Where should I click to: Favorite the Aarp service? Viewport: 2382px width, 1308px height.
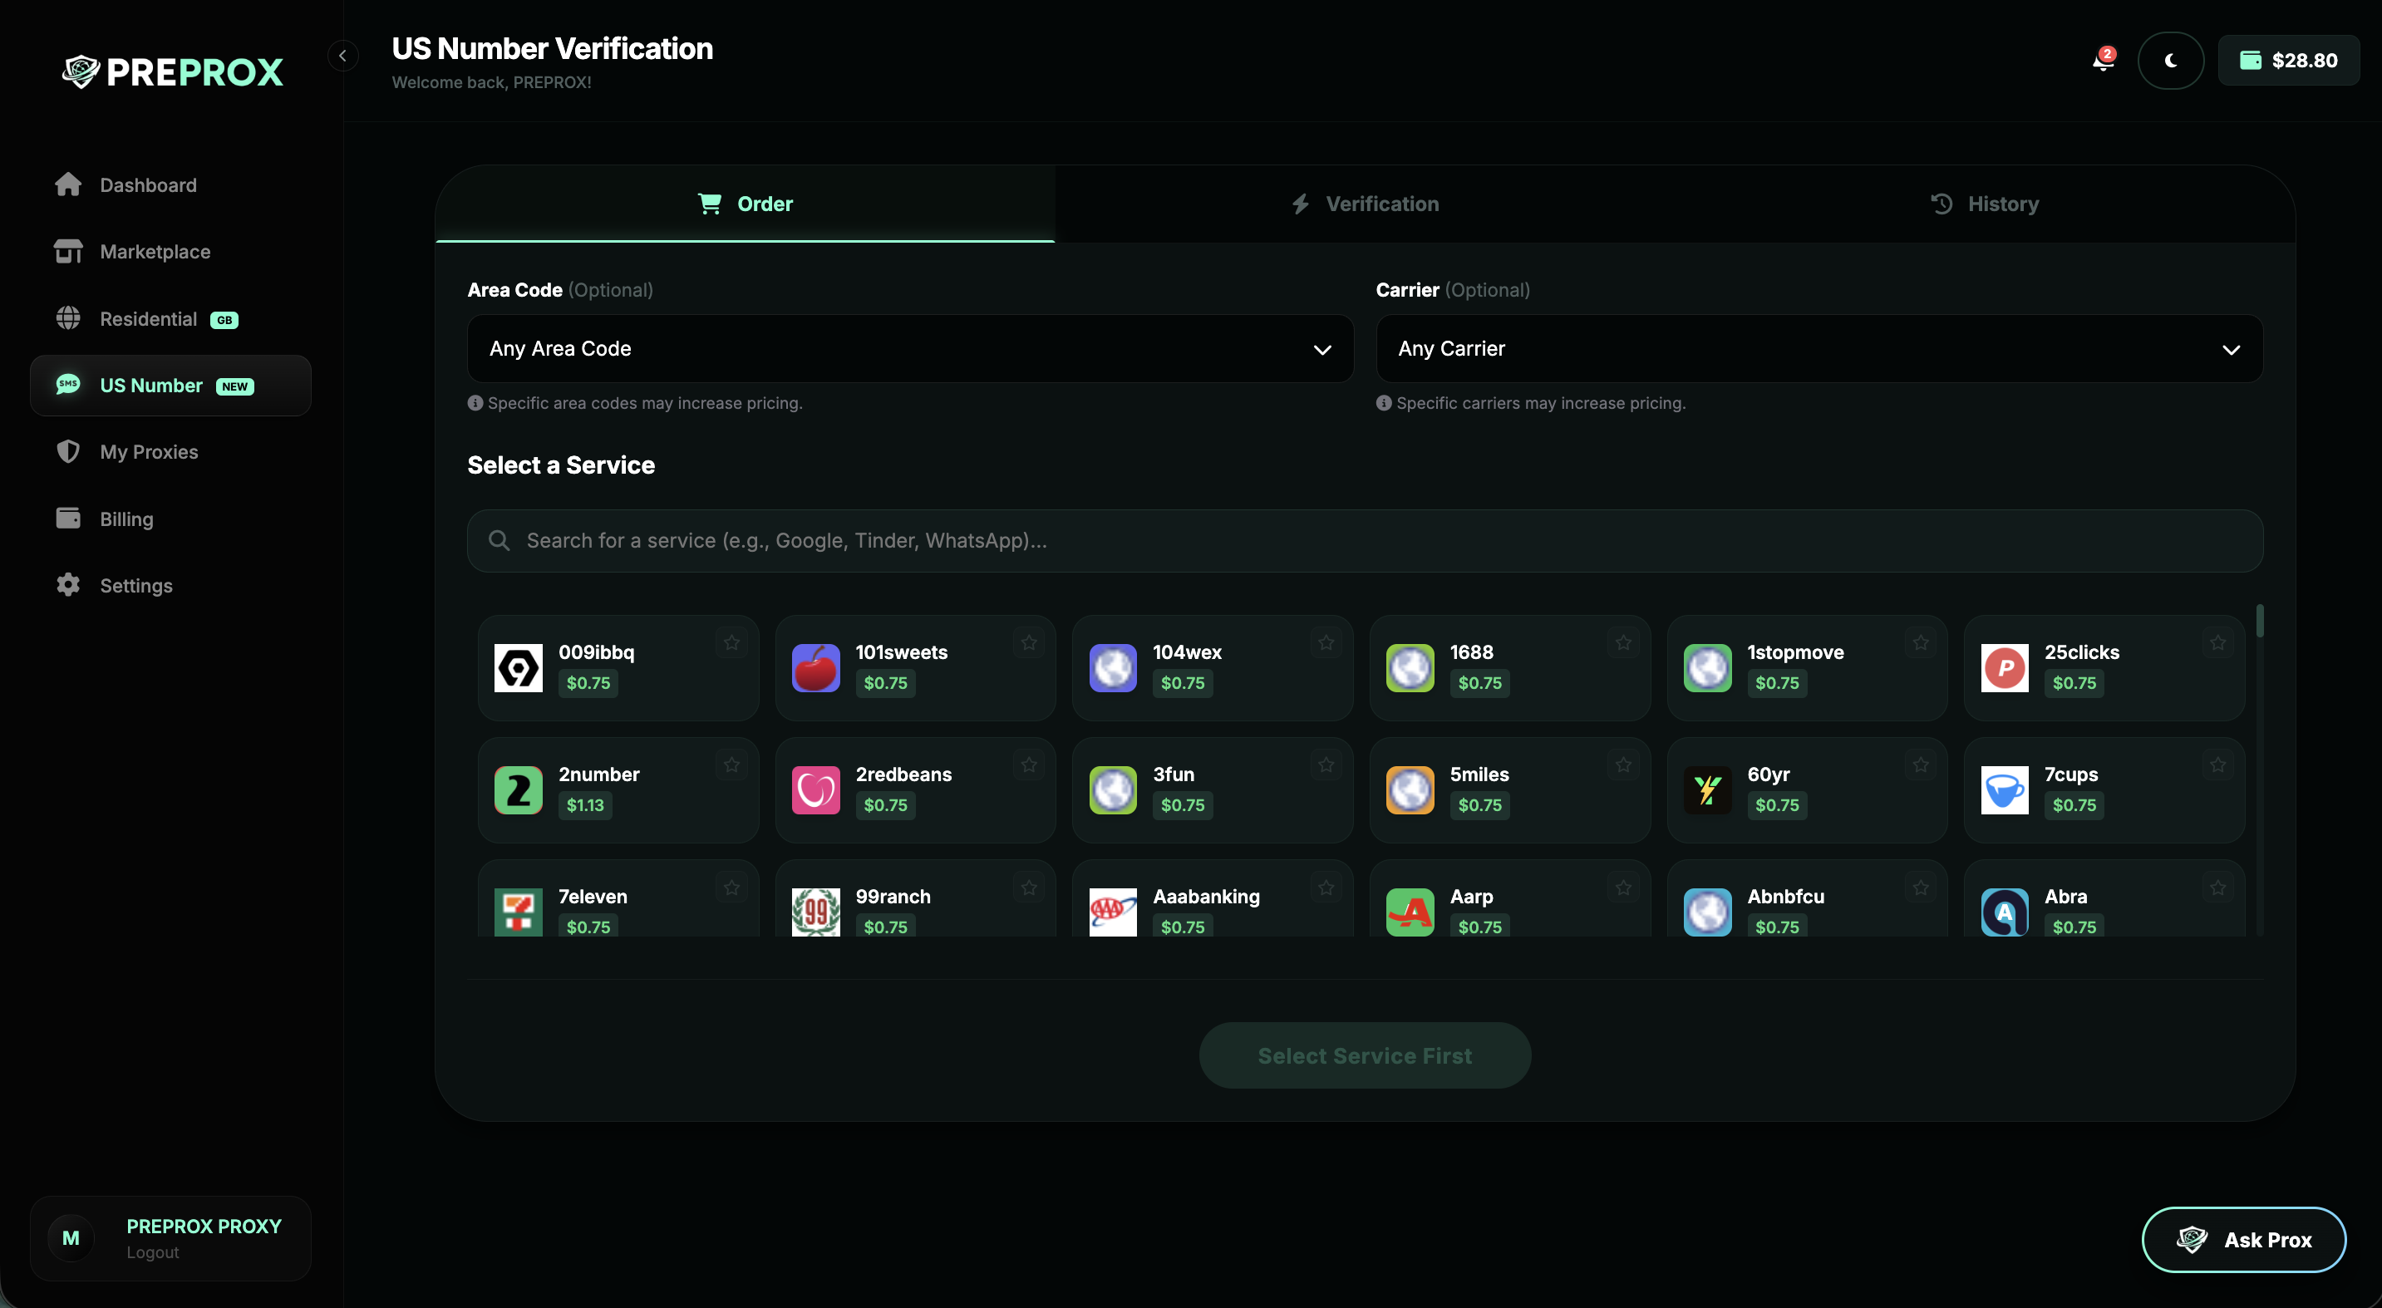pyautogui.click(x=1624, y=887)
